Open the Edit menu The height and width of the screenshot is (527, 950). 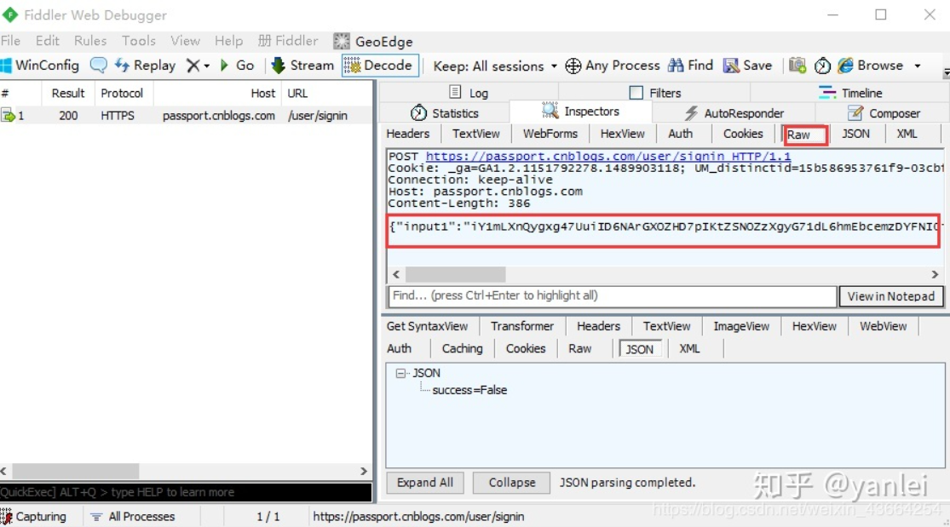pyautogui.click(x=47, y=41)
